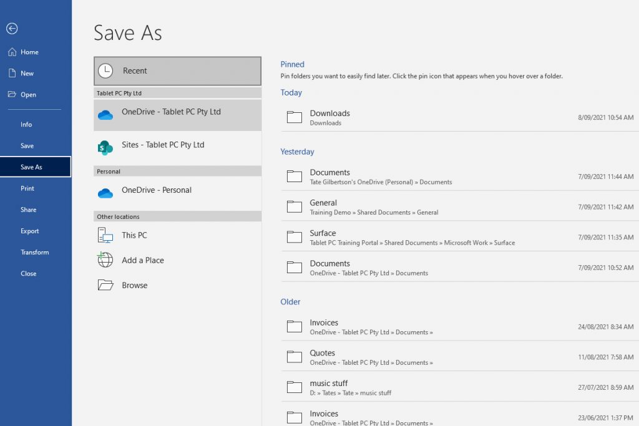The width and height of the screenshot is (639, 426).
Task: Select the Save As menu item
Action: pyautogui.click(x=36, y=167)
